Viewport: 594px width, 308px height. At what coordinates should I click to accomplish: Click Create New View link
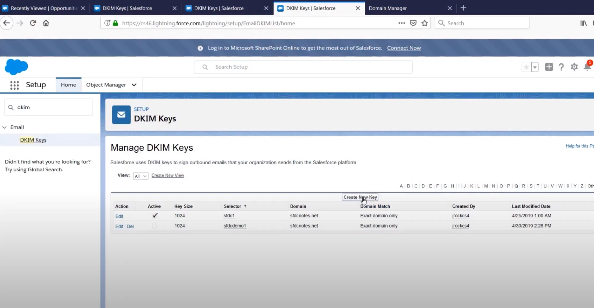click(168, 176)
